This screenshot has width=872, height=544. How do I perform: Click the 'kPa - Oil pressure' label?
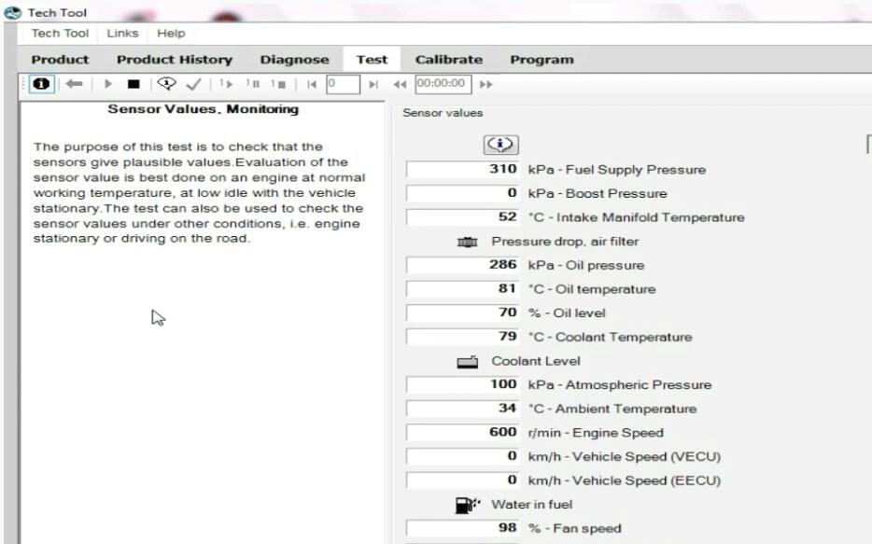(x=586, y=266)
